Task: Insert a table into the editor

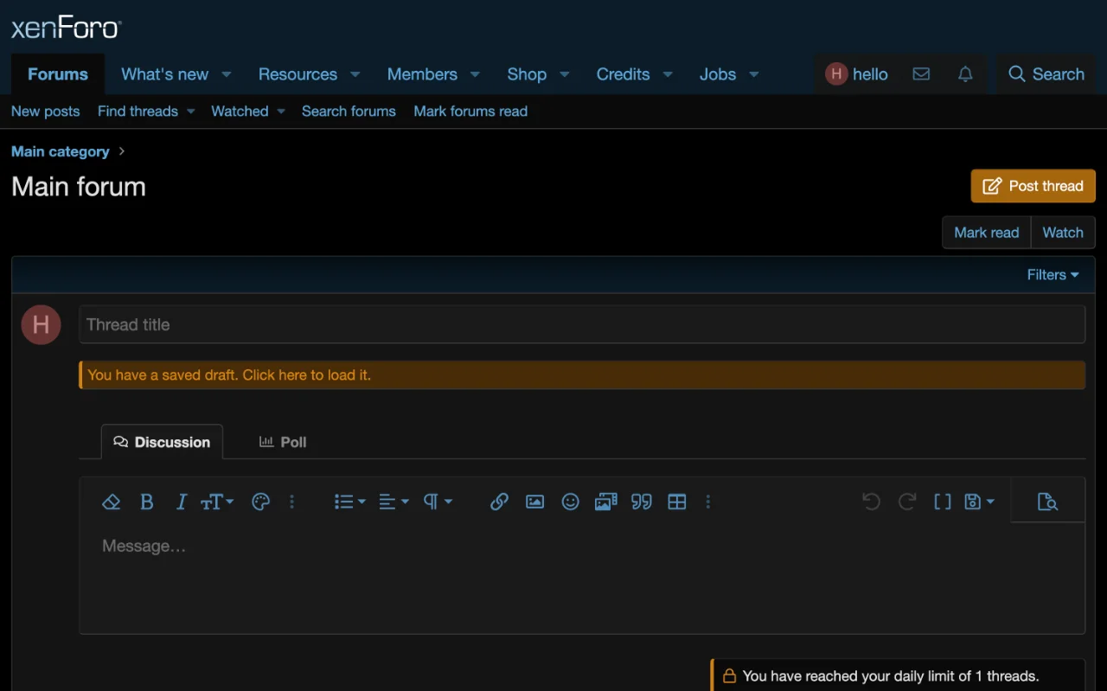Action: (x=676, y=502)
